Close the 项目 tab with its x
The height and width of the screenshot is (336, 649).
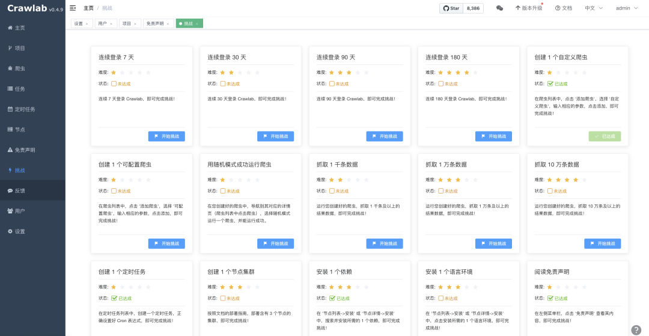tap(135, 24)
